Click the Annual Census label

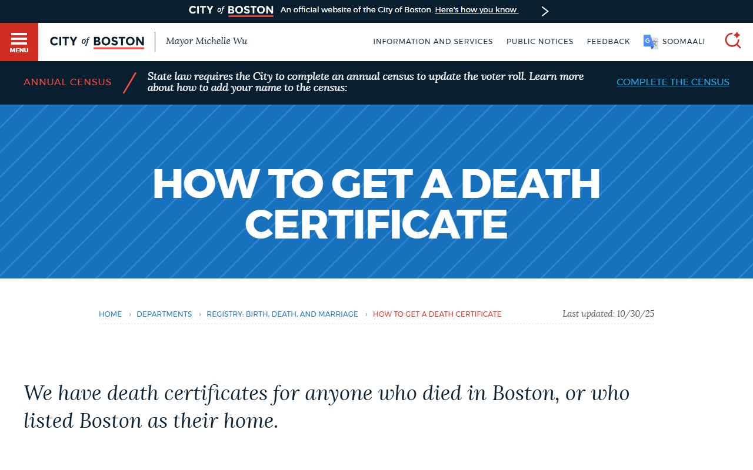[x=68, y=82]
